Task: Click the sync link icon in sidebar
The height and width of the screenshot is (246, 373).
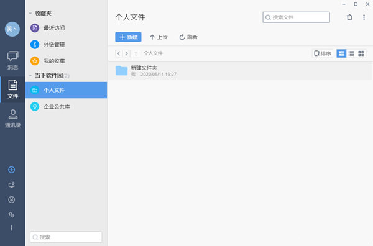Action: tap(11, 214)
